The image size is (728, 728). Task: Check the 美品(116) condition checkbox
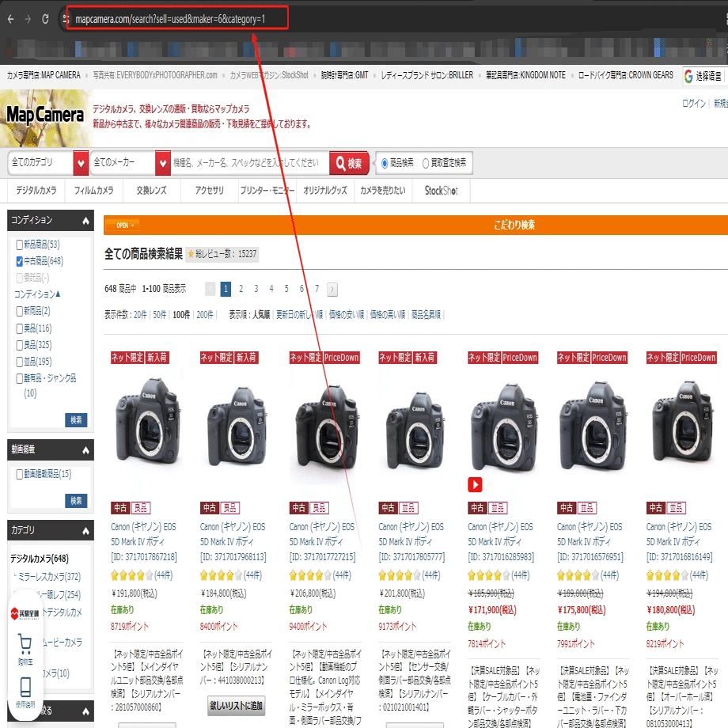tap(19, 328)
